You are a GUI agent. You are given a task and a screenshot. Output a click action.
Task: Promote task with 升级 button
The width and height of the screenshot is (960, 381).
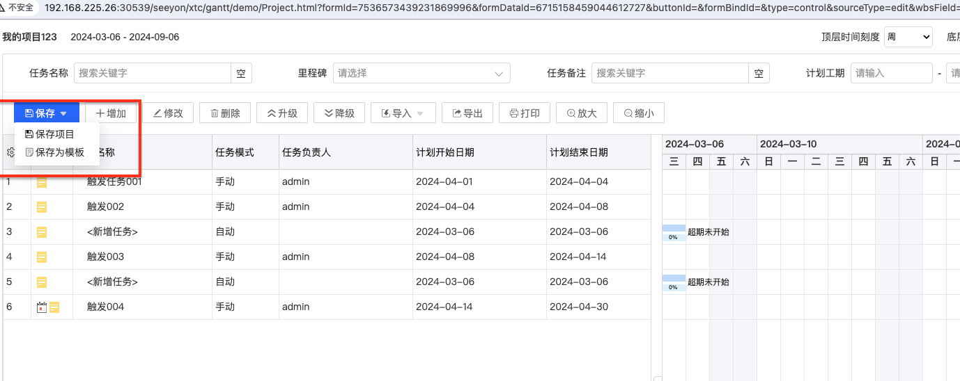(x=282, y=113)
